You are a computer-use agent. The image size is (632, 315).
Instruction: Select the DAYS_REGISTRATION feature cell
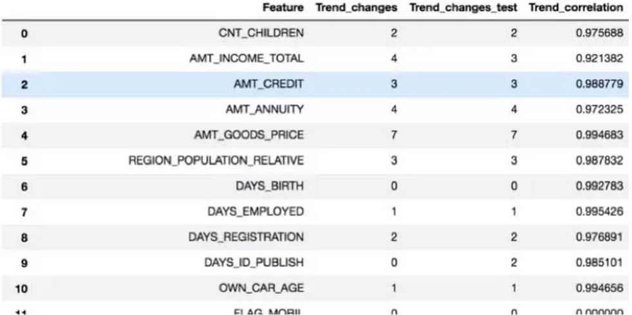pos(246,237)
